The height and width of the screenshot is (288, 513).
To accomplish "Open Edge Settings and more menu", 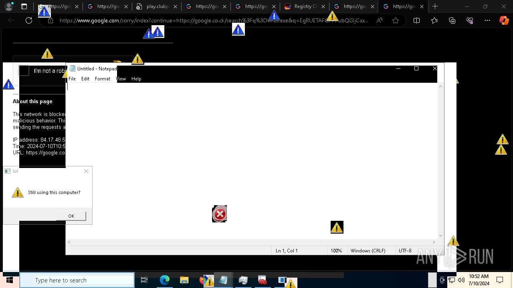I will pyautogui.click(x=487, y=20).
